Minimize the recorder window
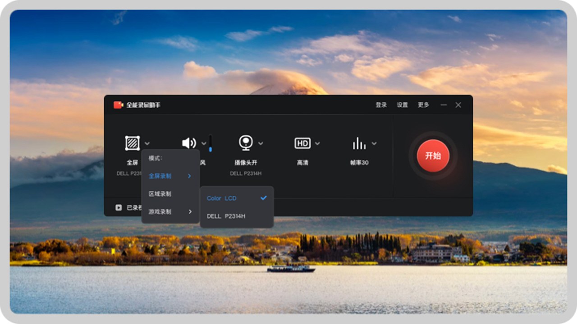Image resolution: width=577 pixels, height=324 pixels. coord(444,105)
